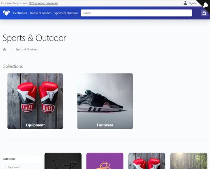Click Sports & Outdoor breadcrumb link
210x169 pixels.
(26, 49)
